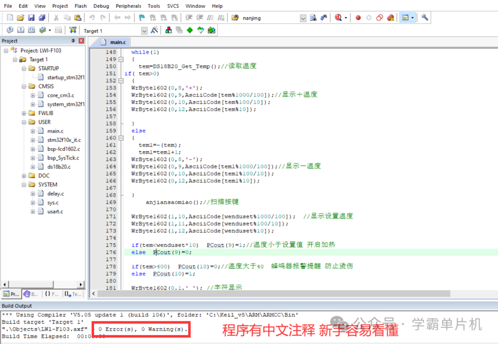This screenshot has width=498, height=344.
Task: Click the Window layout icon
Action: (x=405, y=18)
